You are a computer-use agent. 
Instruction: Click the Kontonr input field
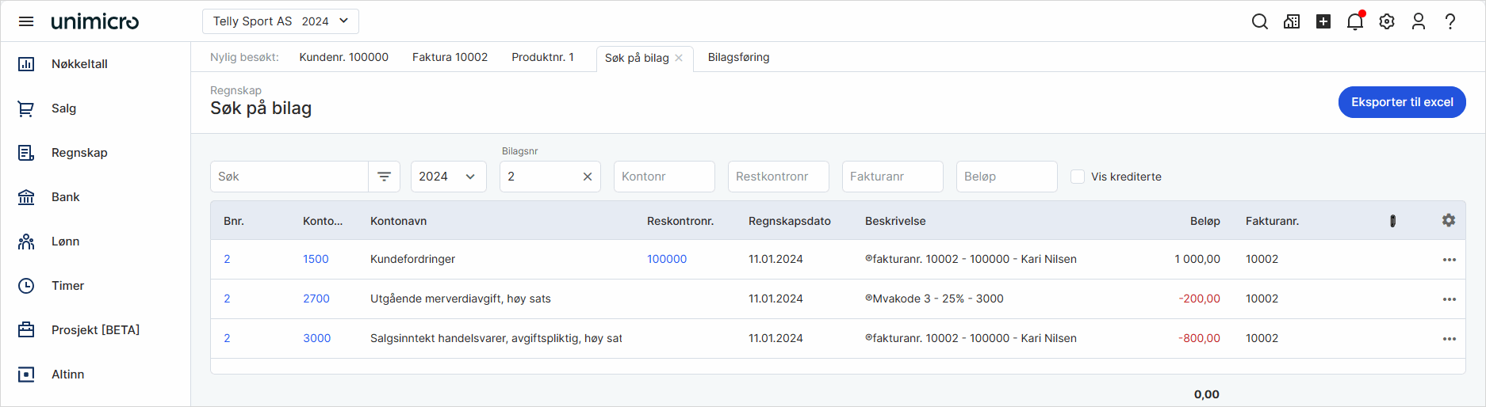(664, 177)
